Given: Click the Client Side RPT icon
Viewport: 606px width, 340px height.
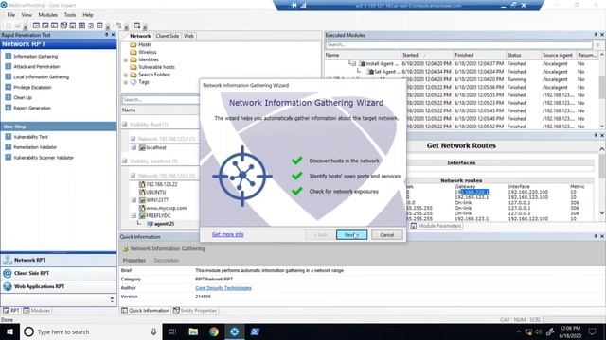Looking at the screenshot, I should (8, 273).
